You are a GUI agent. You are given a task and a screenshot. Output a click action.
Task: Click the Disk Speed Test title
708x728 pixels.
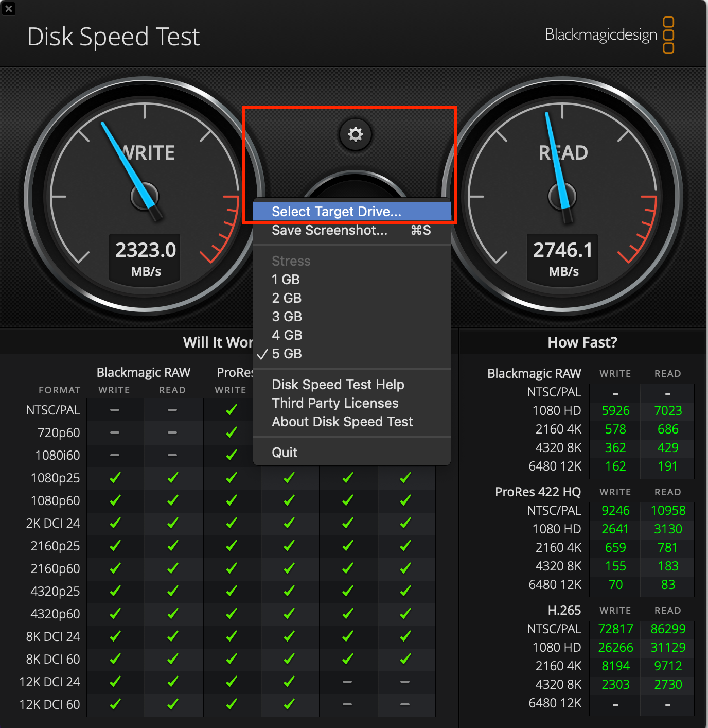[113, 37]
